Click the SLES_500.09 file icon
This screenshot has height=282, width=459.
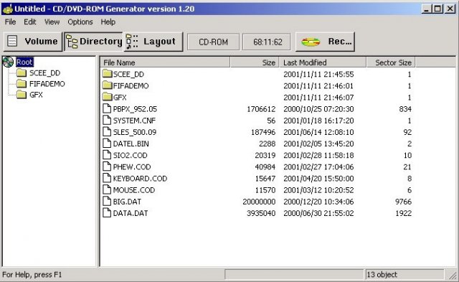pos(107,131)
